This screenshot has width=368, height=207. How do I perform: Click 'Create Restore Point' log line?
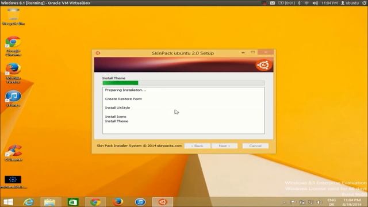tap(123, 99)
